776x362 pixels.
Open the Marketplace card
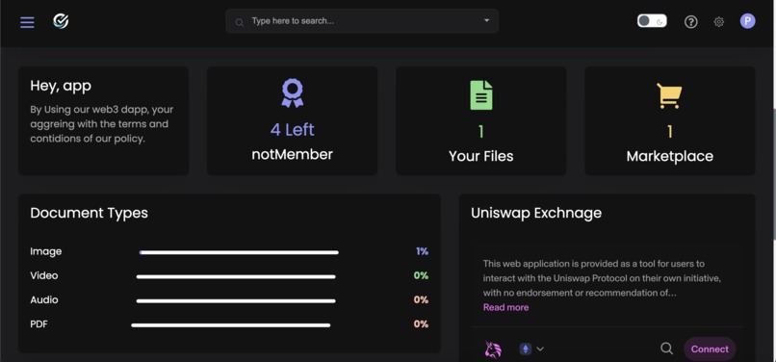tap(669, 121)
